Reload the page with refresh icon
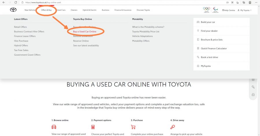The image size is (260, 136). tap(16, 3)
